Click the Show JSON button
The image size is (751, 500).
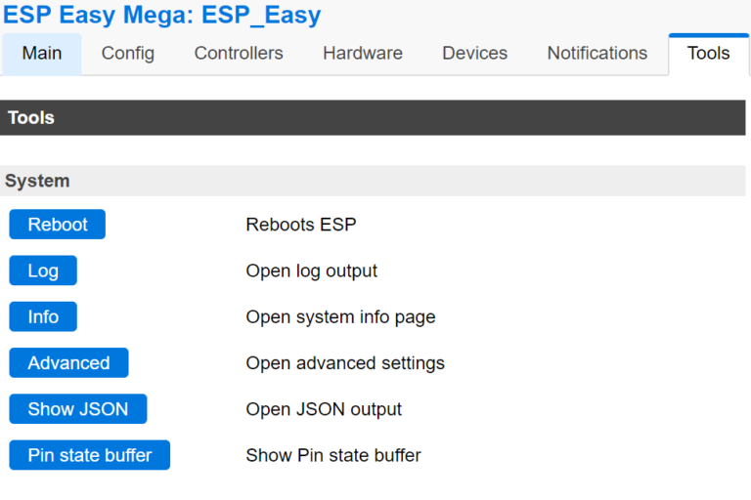pyautogui.click(x=78, y=409)
